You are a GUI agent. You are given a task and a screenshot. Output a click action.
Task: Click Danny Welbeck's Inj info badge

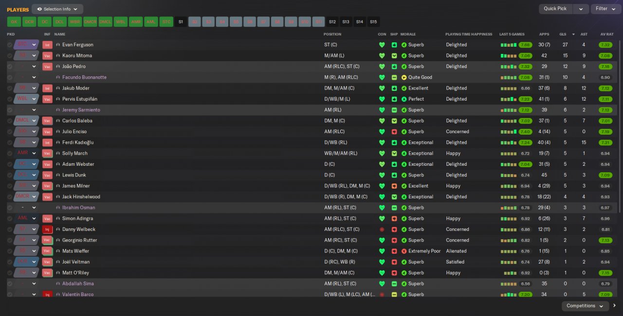point(47,229)
